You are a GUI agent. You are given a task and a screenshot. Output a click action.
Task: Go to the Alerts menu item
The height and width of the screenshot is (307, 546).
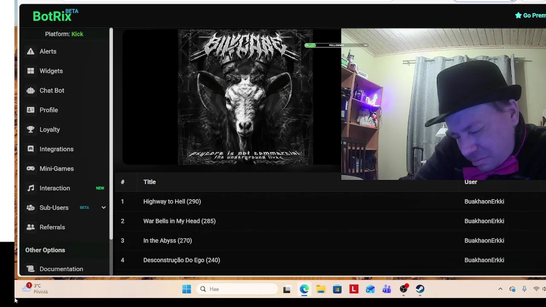point(48,51)
